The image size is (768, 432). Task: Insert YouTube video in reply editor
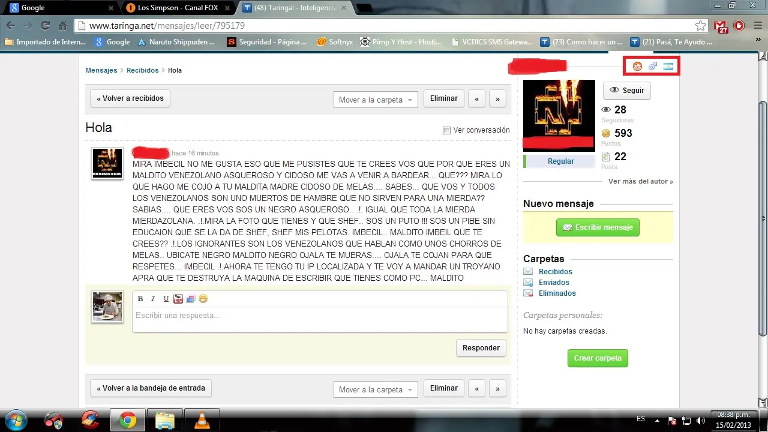pos(178,299)
